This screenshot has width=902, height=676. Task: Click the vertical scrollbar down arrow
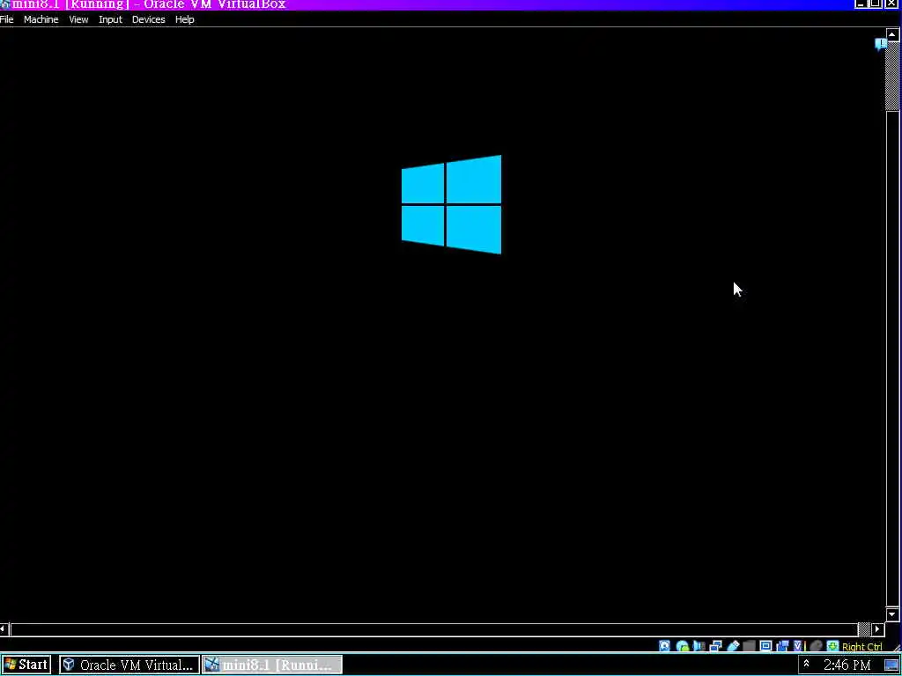(x=892, y=614)
